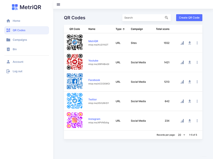Click the Bin trash icon
Viewport: 213px width, 159px height.
click(8, 49)
